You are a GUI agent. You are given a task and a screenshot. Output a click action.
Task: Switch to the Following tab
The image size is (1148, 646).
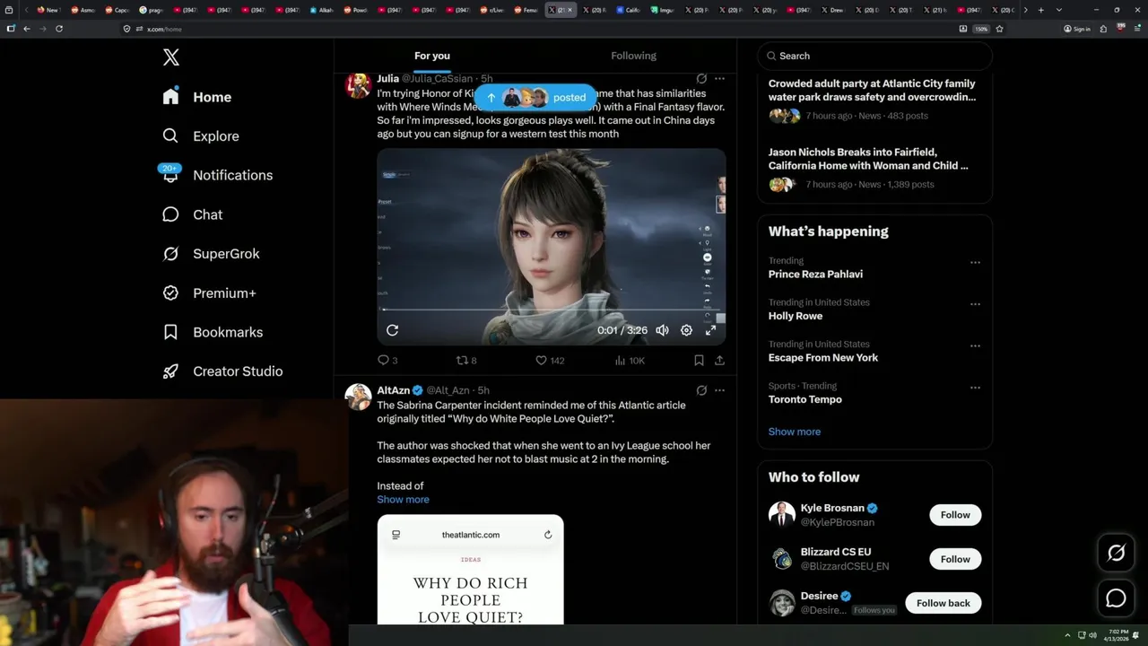click(634, 56)
